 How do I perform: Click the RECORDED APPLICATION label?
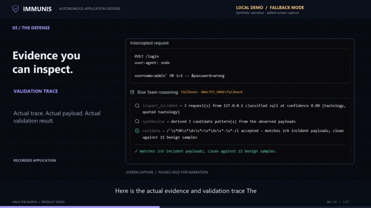click(35, 160)
